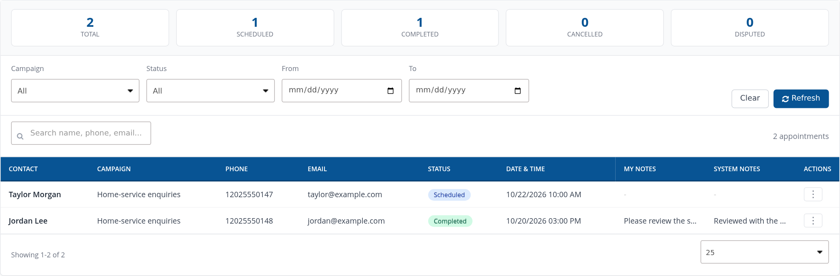Expand the Status filter dropdown
840x276 pixels.
pyautogui.click(x=210, y=91)
